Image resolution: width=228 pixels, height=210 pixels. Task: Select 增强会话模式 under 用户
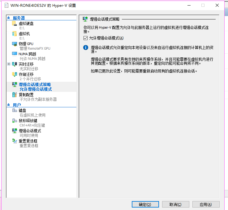click(30, 131)
